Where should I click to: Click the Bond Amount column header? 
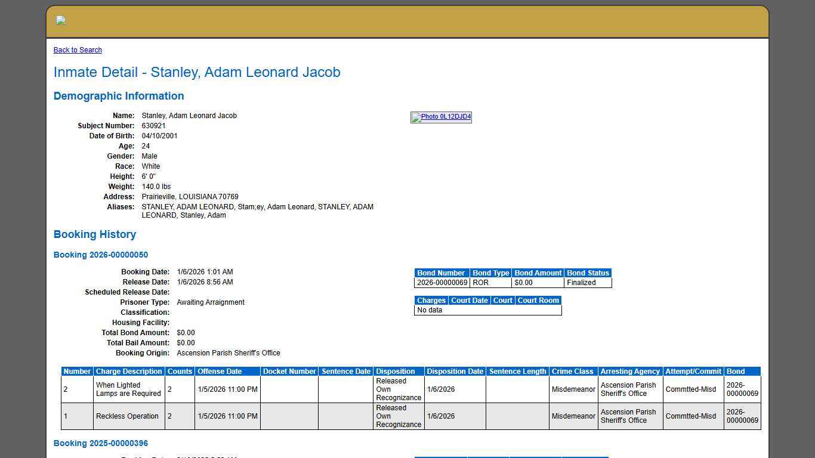pos(538,273)
